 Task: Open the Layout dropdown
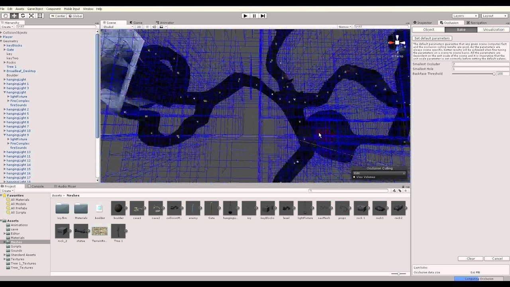coord(494,16)
